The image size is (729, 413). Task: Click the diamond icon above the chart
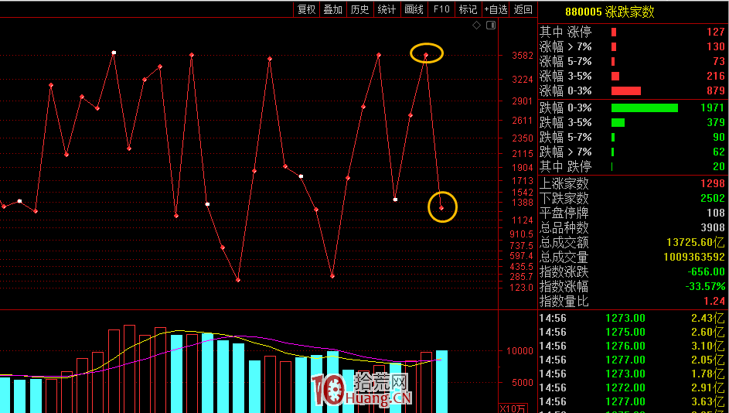477,26
